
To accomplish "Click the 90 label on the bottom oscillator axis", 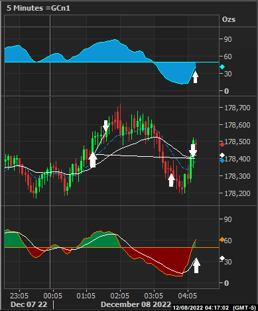I will pos(227,219).
